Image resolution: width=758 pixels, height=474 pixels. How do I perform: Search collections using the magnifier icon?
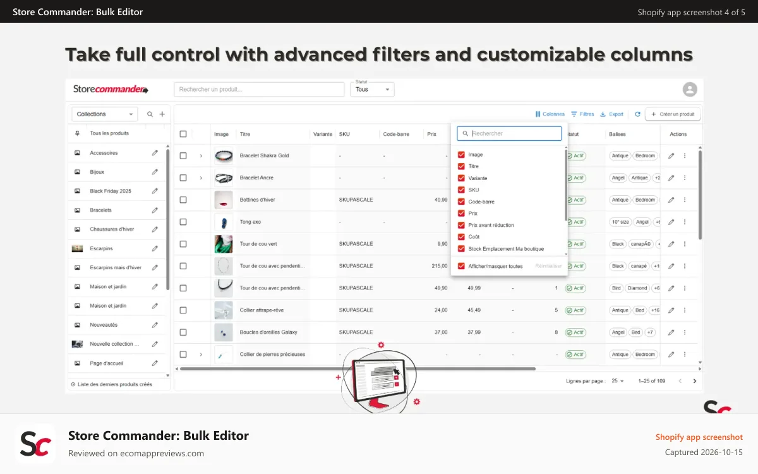(x=150, y=114)
